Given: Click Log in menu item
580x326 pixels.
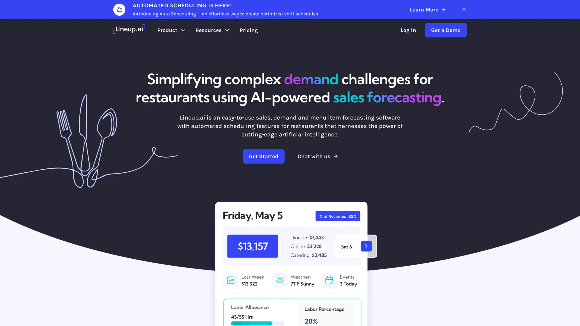Looking at the screenshot, I should point(408,30).
